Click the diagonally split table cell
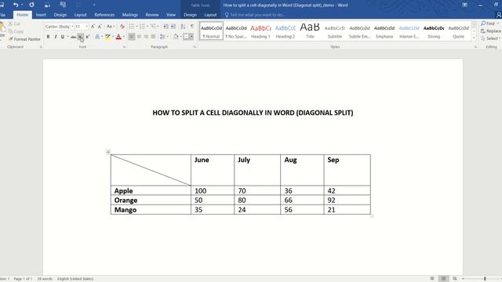The image size is (502, 282). [x=151, y=170]
